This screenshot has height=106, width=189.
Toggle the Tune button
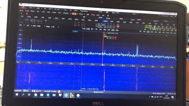[x=27, y=11]
